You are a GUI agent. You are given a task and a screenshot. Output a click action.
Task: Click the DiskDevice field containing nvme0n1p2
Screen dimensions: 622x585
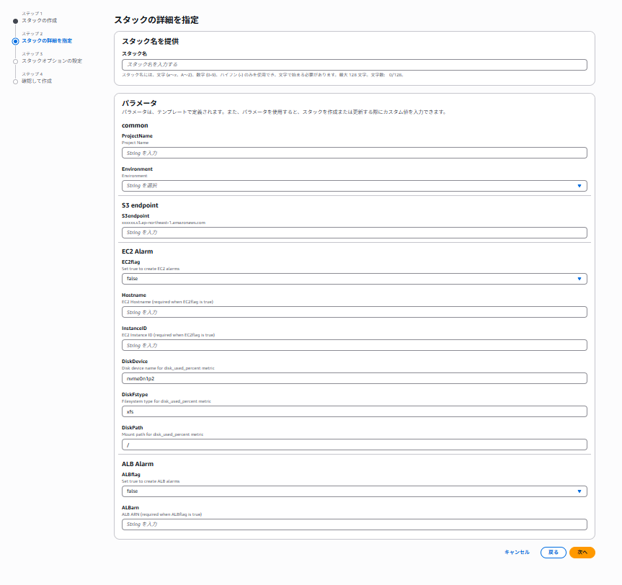pyautogui.click(x=354, y=378)
